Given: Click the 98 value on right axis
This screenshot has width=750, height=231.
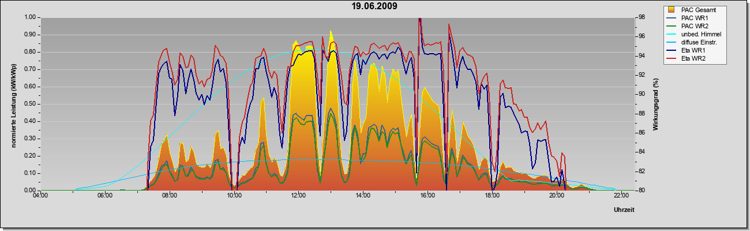Looking at the screenshot, I should tap(641, 17).
